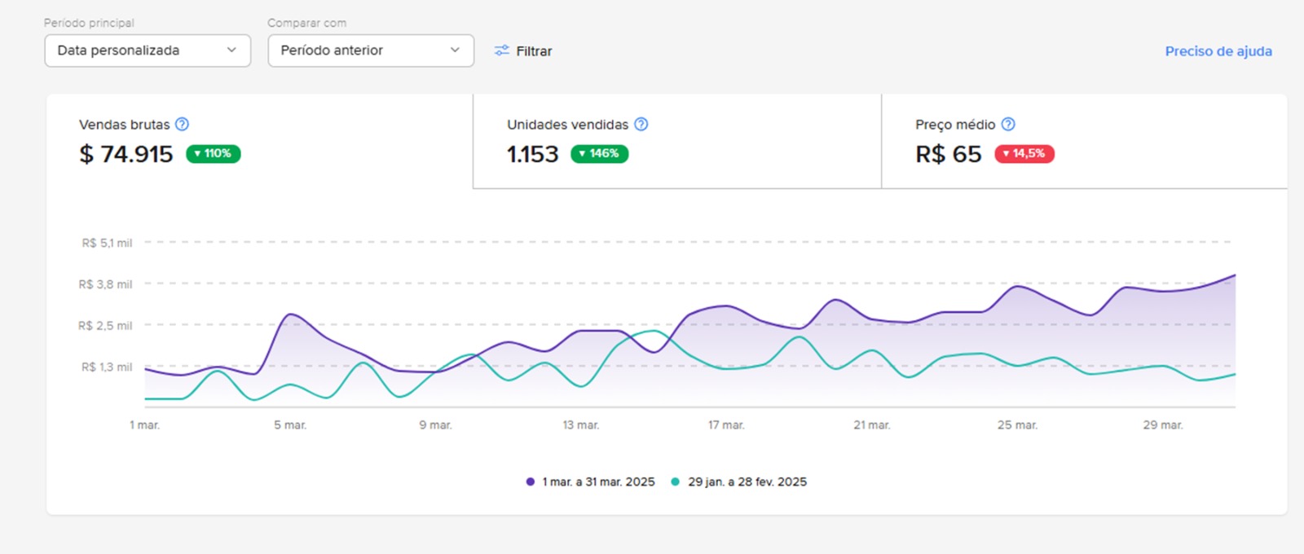The width and height of the screenshot is (1304, 554).
Task: Select the Vendas brutas metric tab
Action: click(x=259, y=141)
